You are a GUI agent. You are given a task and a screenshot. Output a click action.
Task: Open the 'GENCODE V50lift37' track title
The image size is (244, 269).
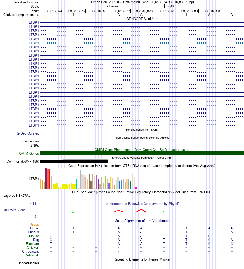[142, 19]
